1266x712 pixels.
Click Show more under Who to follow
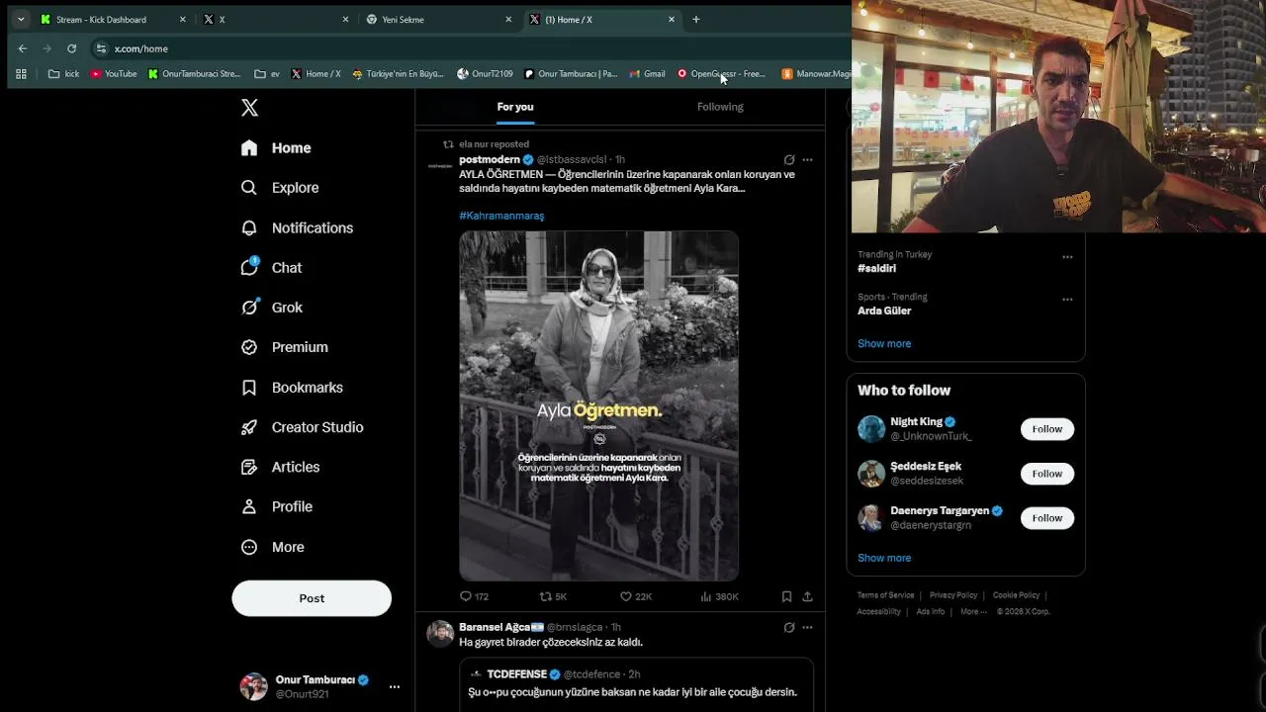pos(884,558)
